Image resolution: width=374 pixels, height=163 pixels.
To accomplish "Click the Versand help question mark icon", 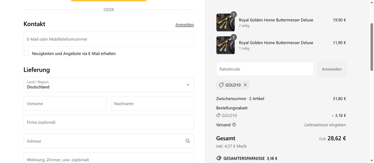I will coord(234,125).
